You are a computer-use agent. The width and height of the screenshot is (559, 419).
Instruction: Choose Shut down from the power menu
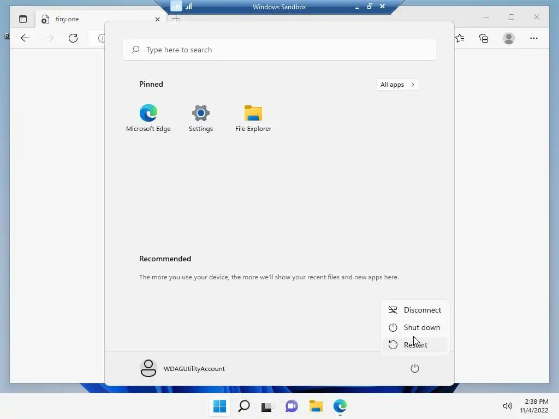[415, 327]
